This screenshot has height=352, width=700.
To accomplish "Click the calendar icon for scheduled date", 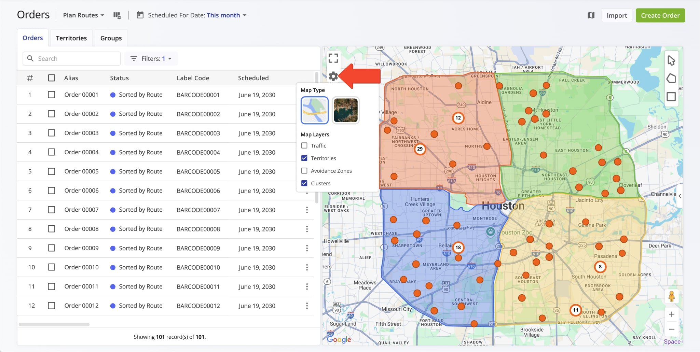I will click(x=140, y=15).
